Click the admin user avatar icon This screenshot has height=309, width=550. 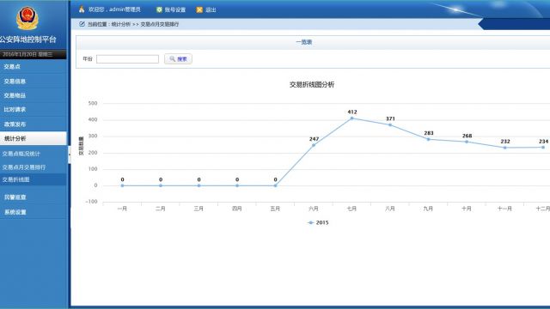tap(82, 9)
